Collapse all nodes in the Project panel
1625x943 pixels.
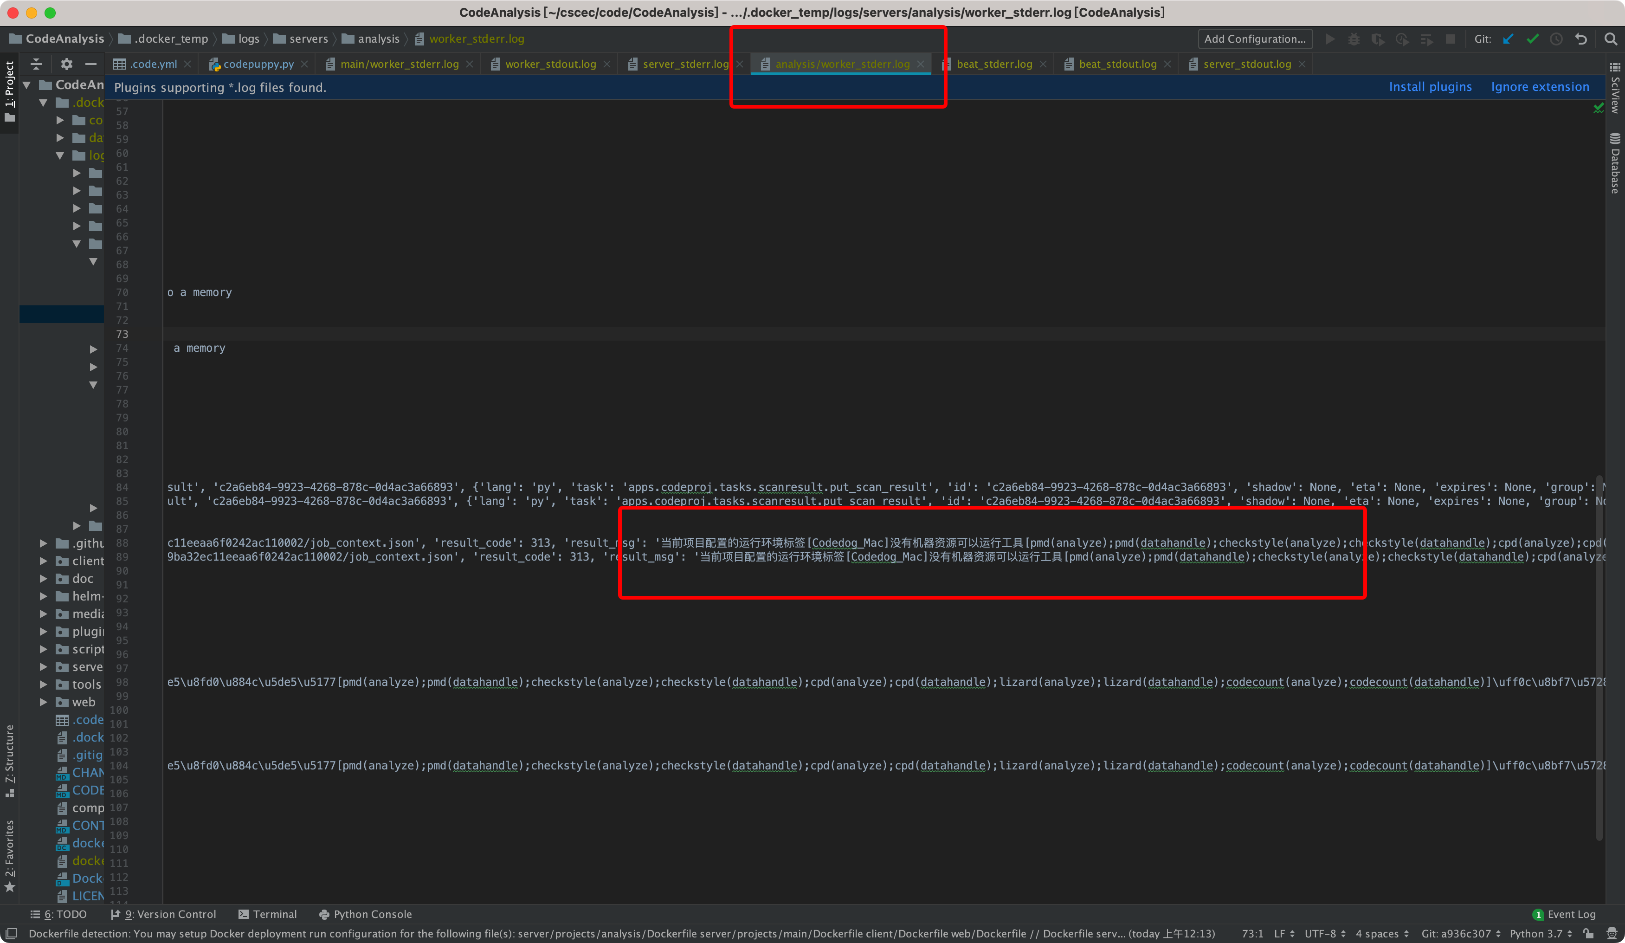tap(36, 64)
